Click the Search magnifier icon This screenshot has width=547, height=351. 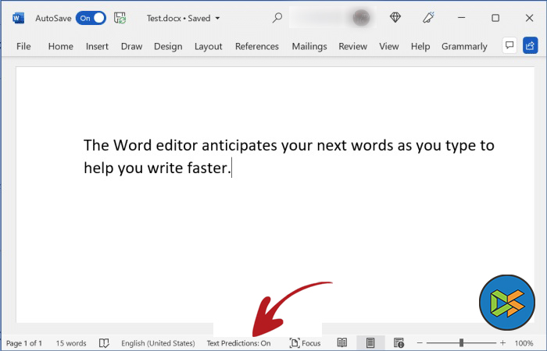pos(277,17)
